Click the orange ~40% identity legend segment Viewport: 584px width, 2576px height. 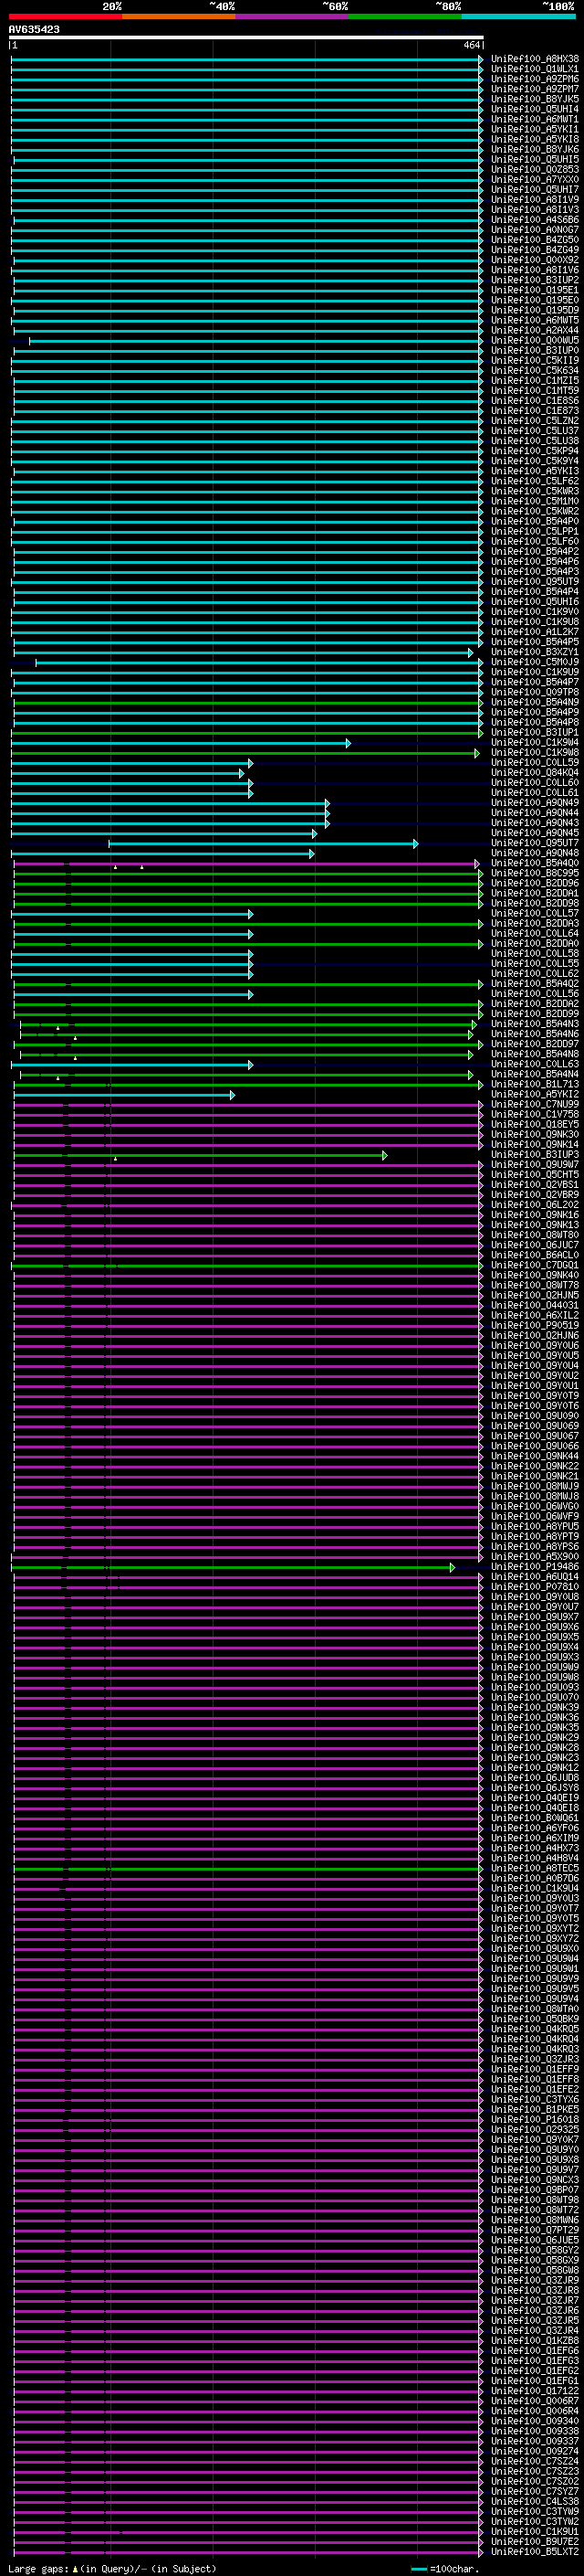pos(178,16)
